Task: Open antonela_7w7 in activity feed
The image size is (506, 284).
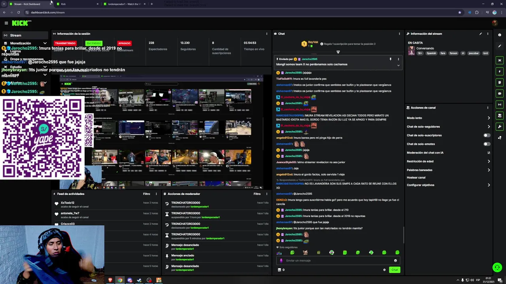Action: click(x=70, y=213)
